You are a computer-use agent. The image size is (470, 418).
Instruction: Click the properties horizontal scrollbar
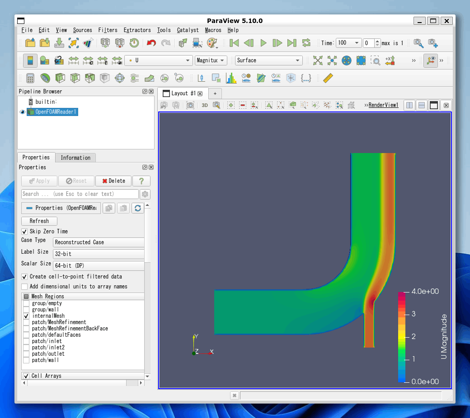(x=83, y=383)
